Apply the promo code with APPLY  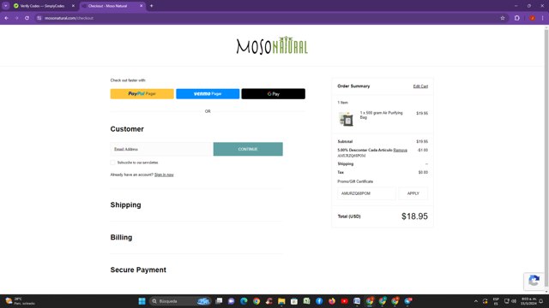coord(413,193)
